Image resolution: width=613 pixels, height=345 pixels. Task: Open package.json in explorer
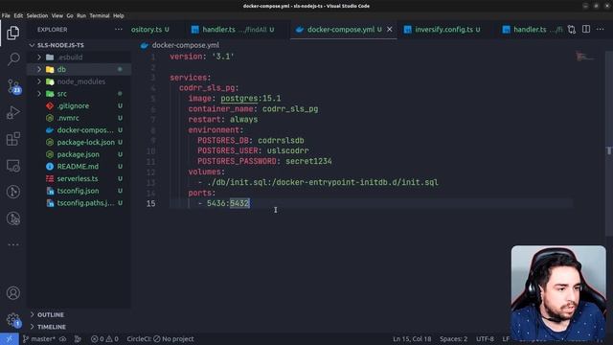point(79,154)
